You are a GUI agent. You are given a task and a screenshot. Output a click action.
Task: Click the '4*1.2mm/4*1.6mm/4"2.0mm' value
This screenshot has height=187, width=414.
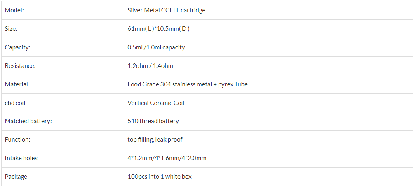(167, 158)
